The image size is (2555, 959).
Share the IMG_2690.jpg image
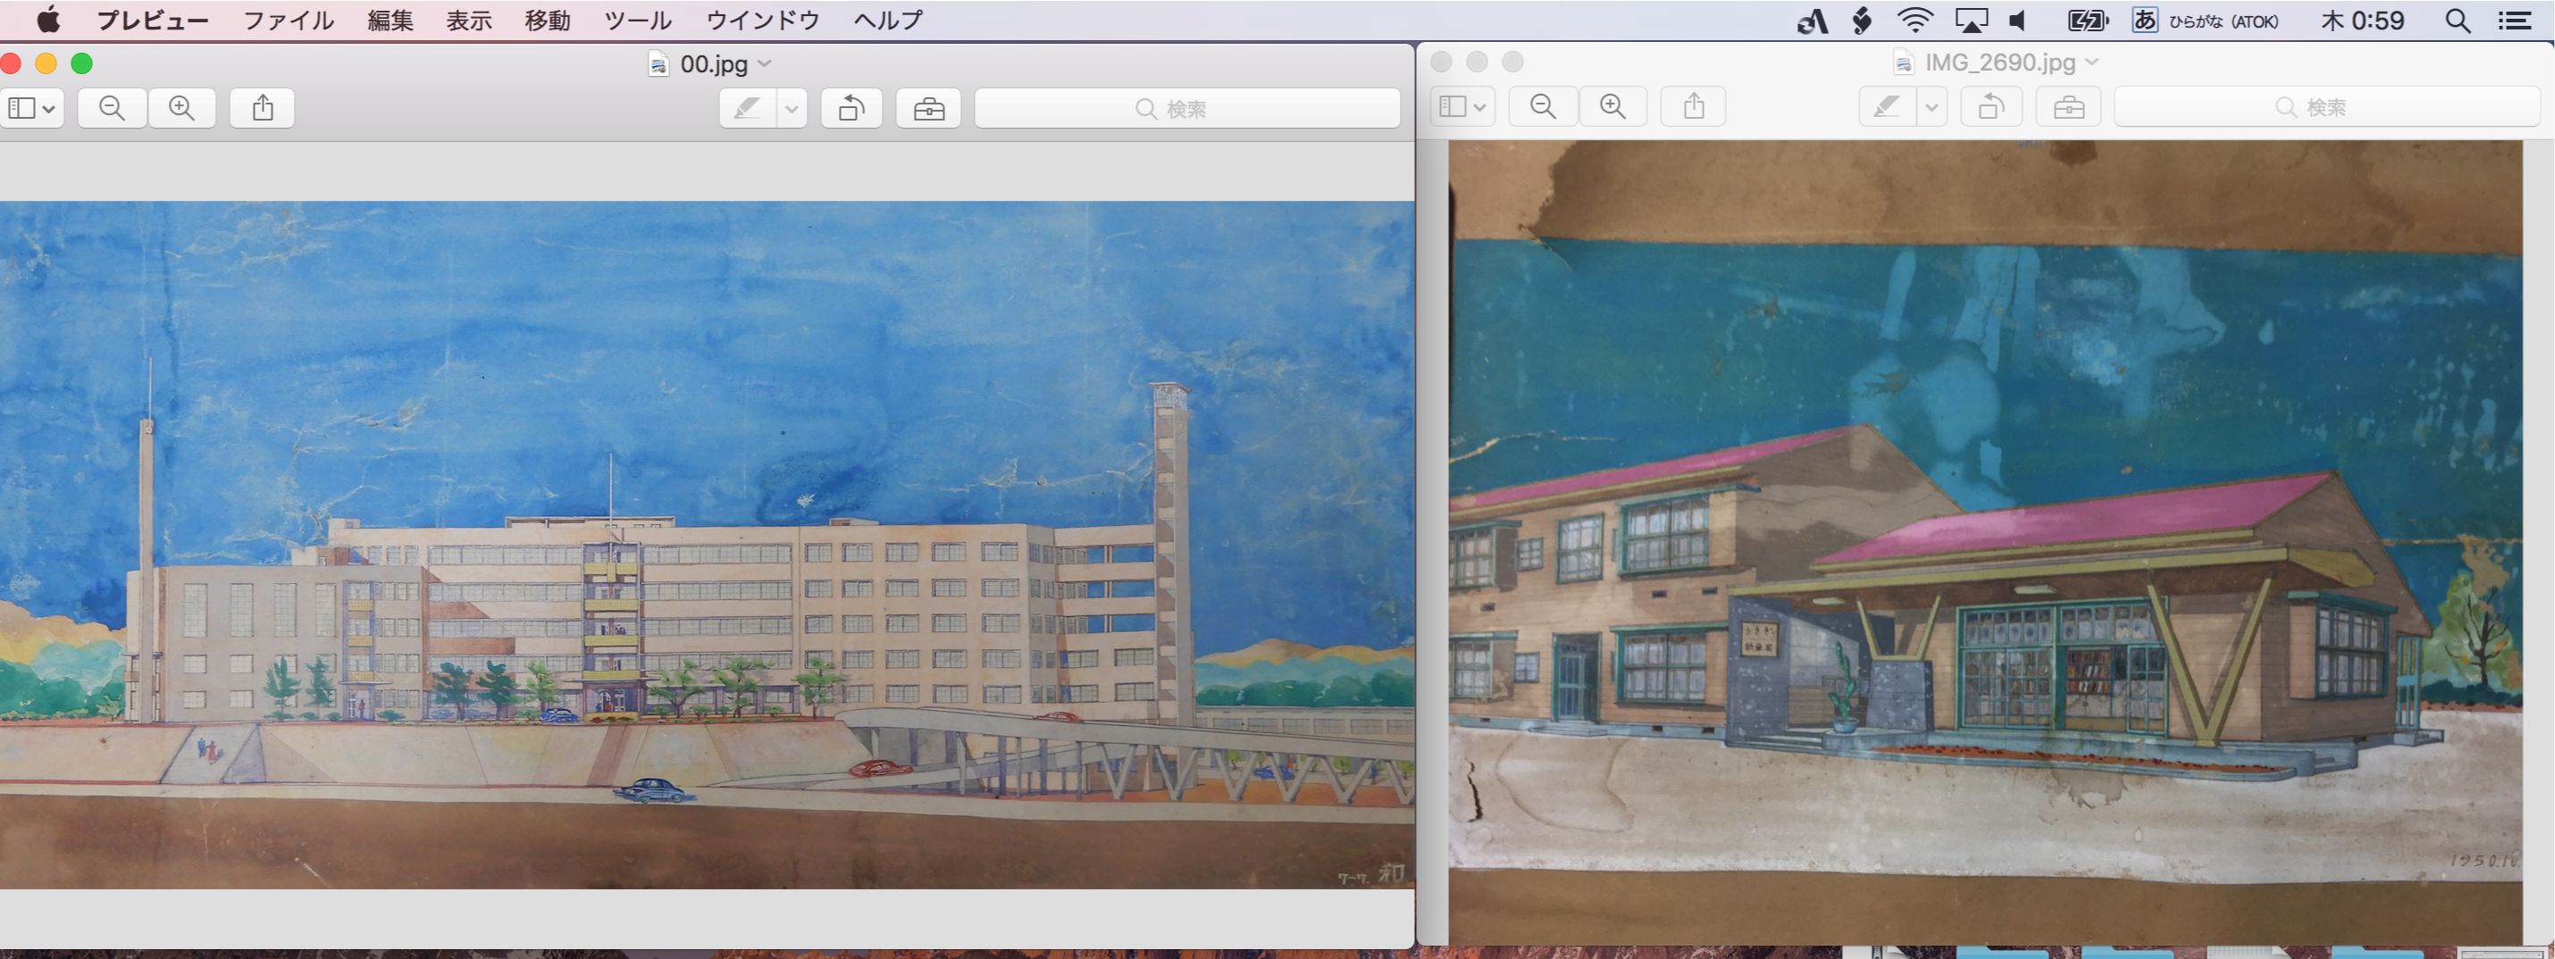coord(1693,107)
